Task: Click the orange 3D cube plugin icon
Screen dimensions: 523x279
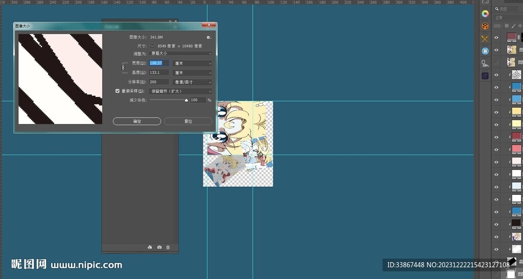Action: click(485, 26)
